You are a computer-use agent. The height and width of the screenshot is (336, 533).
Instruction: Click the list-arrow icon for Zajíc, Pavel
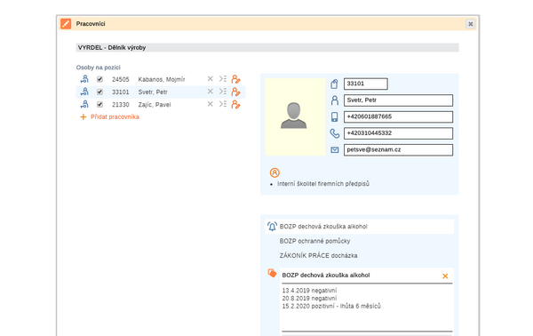223,104
